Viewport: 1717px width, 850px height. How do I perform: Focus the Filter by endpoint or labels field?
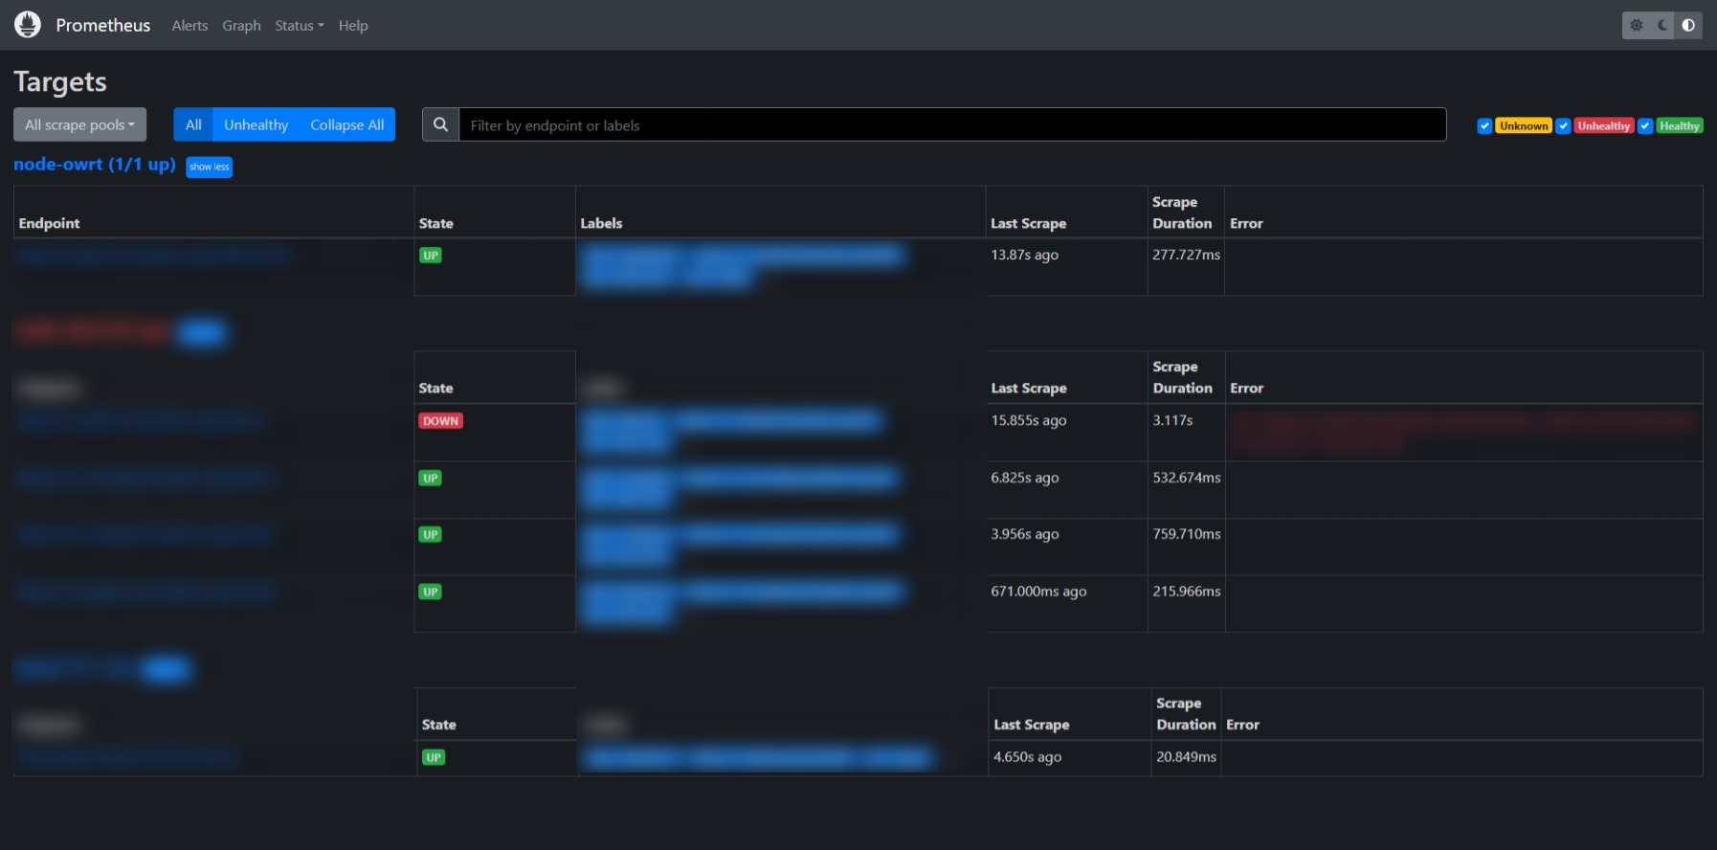tap(952, 124)
